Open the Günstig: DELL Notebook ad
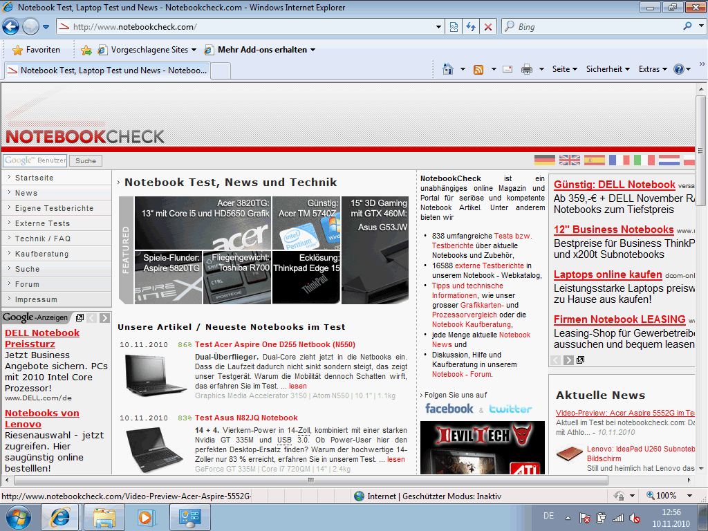The height and width of the screenshot is (531, 708). [x=614, y=184]
